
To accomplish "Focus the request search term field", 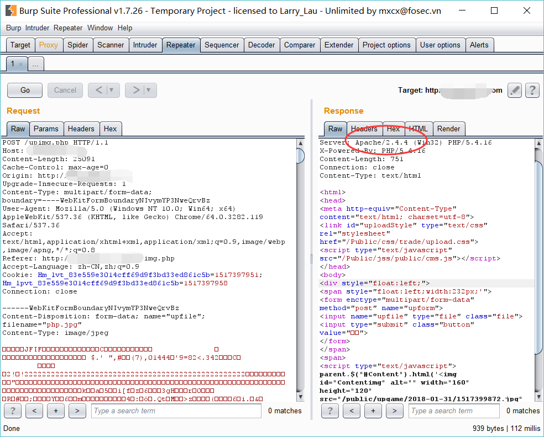I will pos(176,411).
